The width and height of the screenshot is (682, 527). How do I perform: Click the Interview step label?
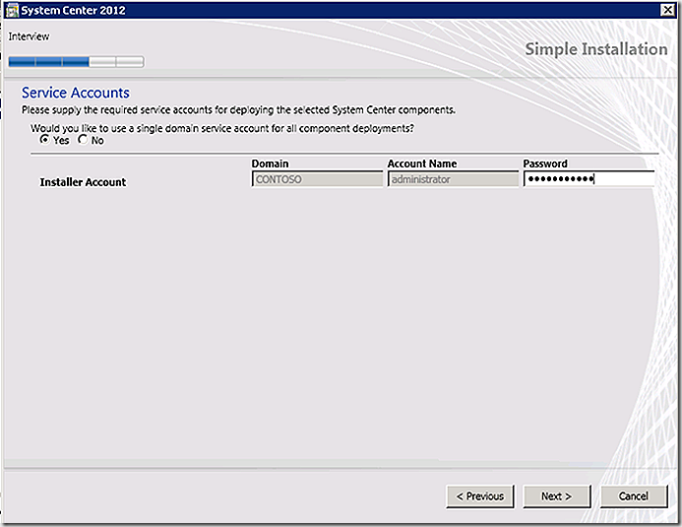coord(29,36)
